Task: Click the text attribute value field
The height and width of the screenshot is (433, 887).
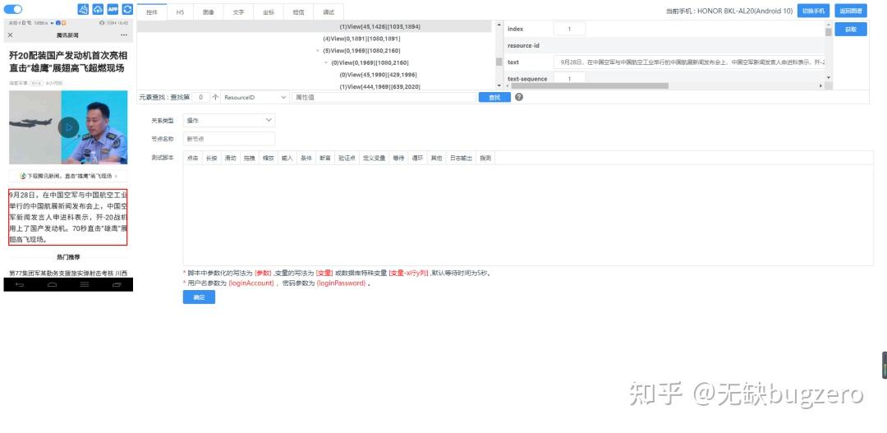Action: click(x=689, y=62)
